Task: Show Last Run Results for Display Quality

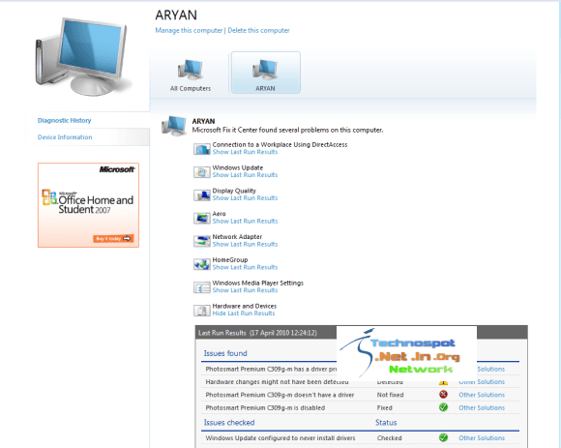Action: click(x=245, y=198)
